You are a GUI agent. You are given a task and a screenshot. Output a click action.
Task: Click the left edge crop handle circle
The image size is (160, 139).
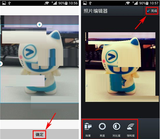coord(1,64)
